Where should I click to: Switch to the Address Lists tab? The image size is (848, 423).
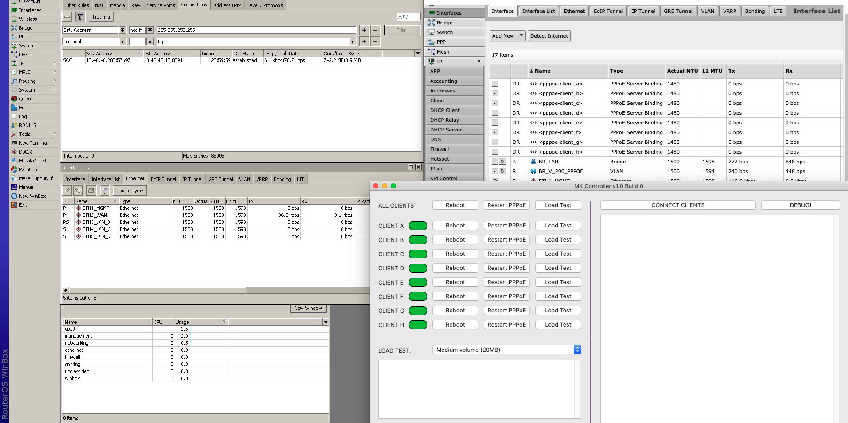(x=227, y=5)
